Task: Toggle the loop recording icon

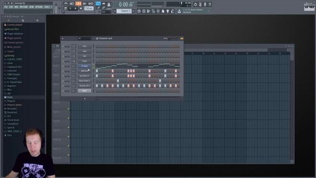Action: point(91,3)
